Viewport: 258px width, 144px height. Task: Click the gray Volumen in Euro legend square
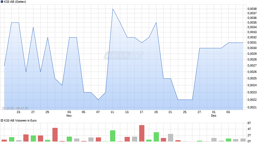coord(2,120)
